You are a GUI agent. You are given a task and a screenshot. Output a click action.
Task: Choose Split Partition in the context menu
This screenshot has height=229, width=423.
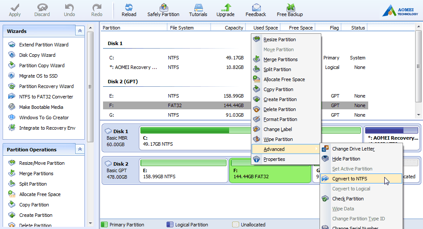[x=286, y=69]
